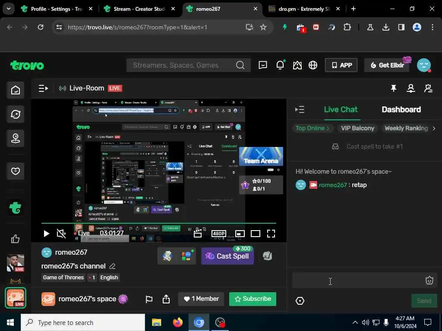442x331 pixels.
Task: Collapse the left channel list panel
Action: (44, 88)
